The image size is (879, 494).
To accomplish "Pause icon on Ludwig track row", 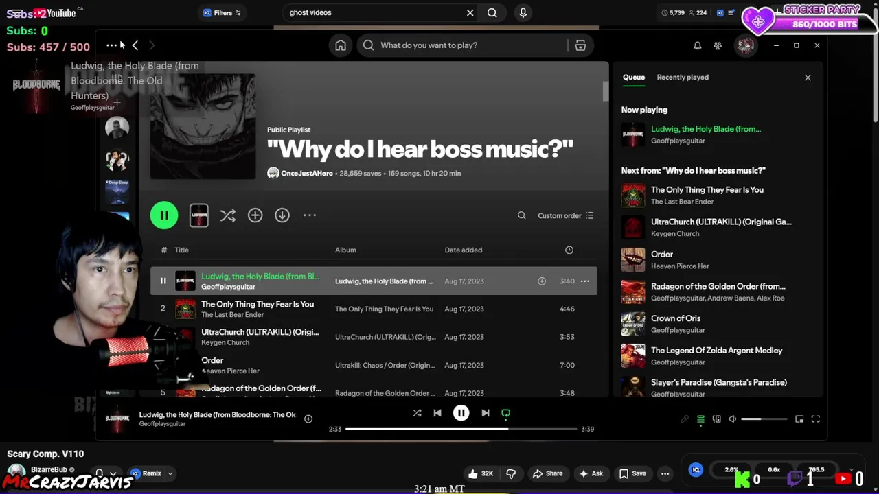I will pyautogui.click(x=163, y=281).
